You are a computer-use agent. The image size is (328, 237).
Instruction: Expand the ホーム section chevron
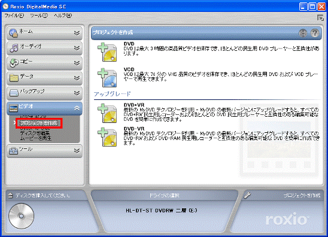(x=77, y=33)
